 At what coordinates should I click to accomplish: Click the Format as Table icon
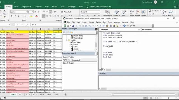click(x=116, y=13)
